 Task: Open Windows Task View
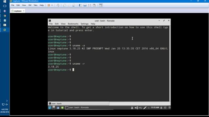tap(5, 6)
